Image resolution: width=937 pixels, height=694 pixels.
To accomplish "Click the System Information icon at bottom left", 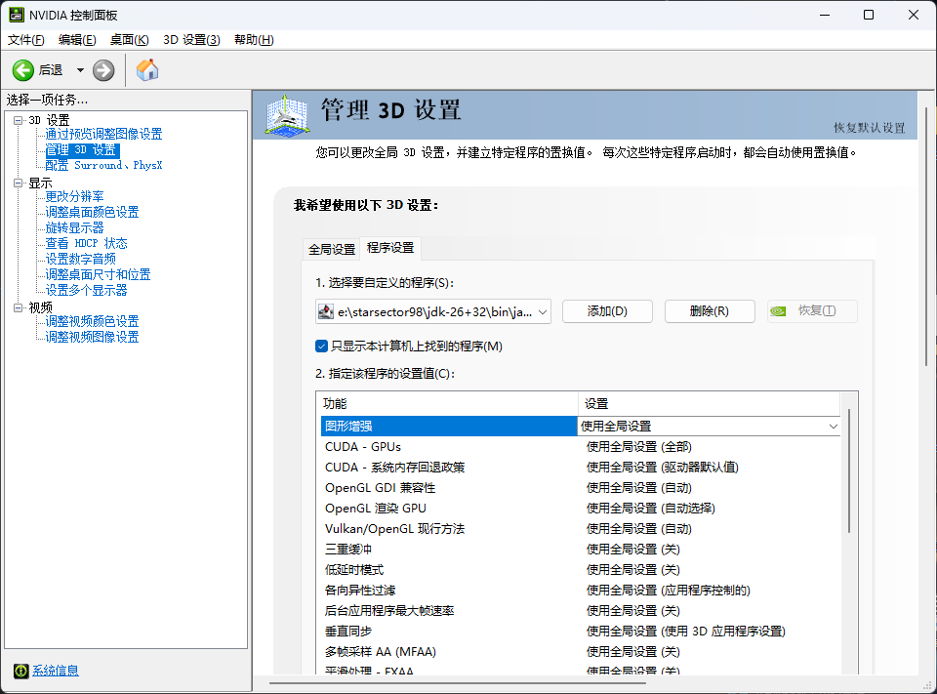I will tap(20, 671).
